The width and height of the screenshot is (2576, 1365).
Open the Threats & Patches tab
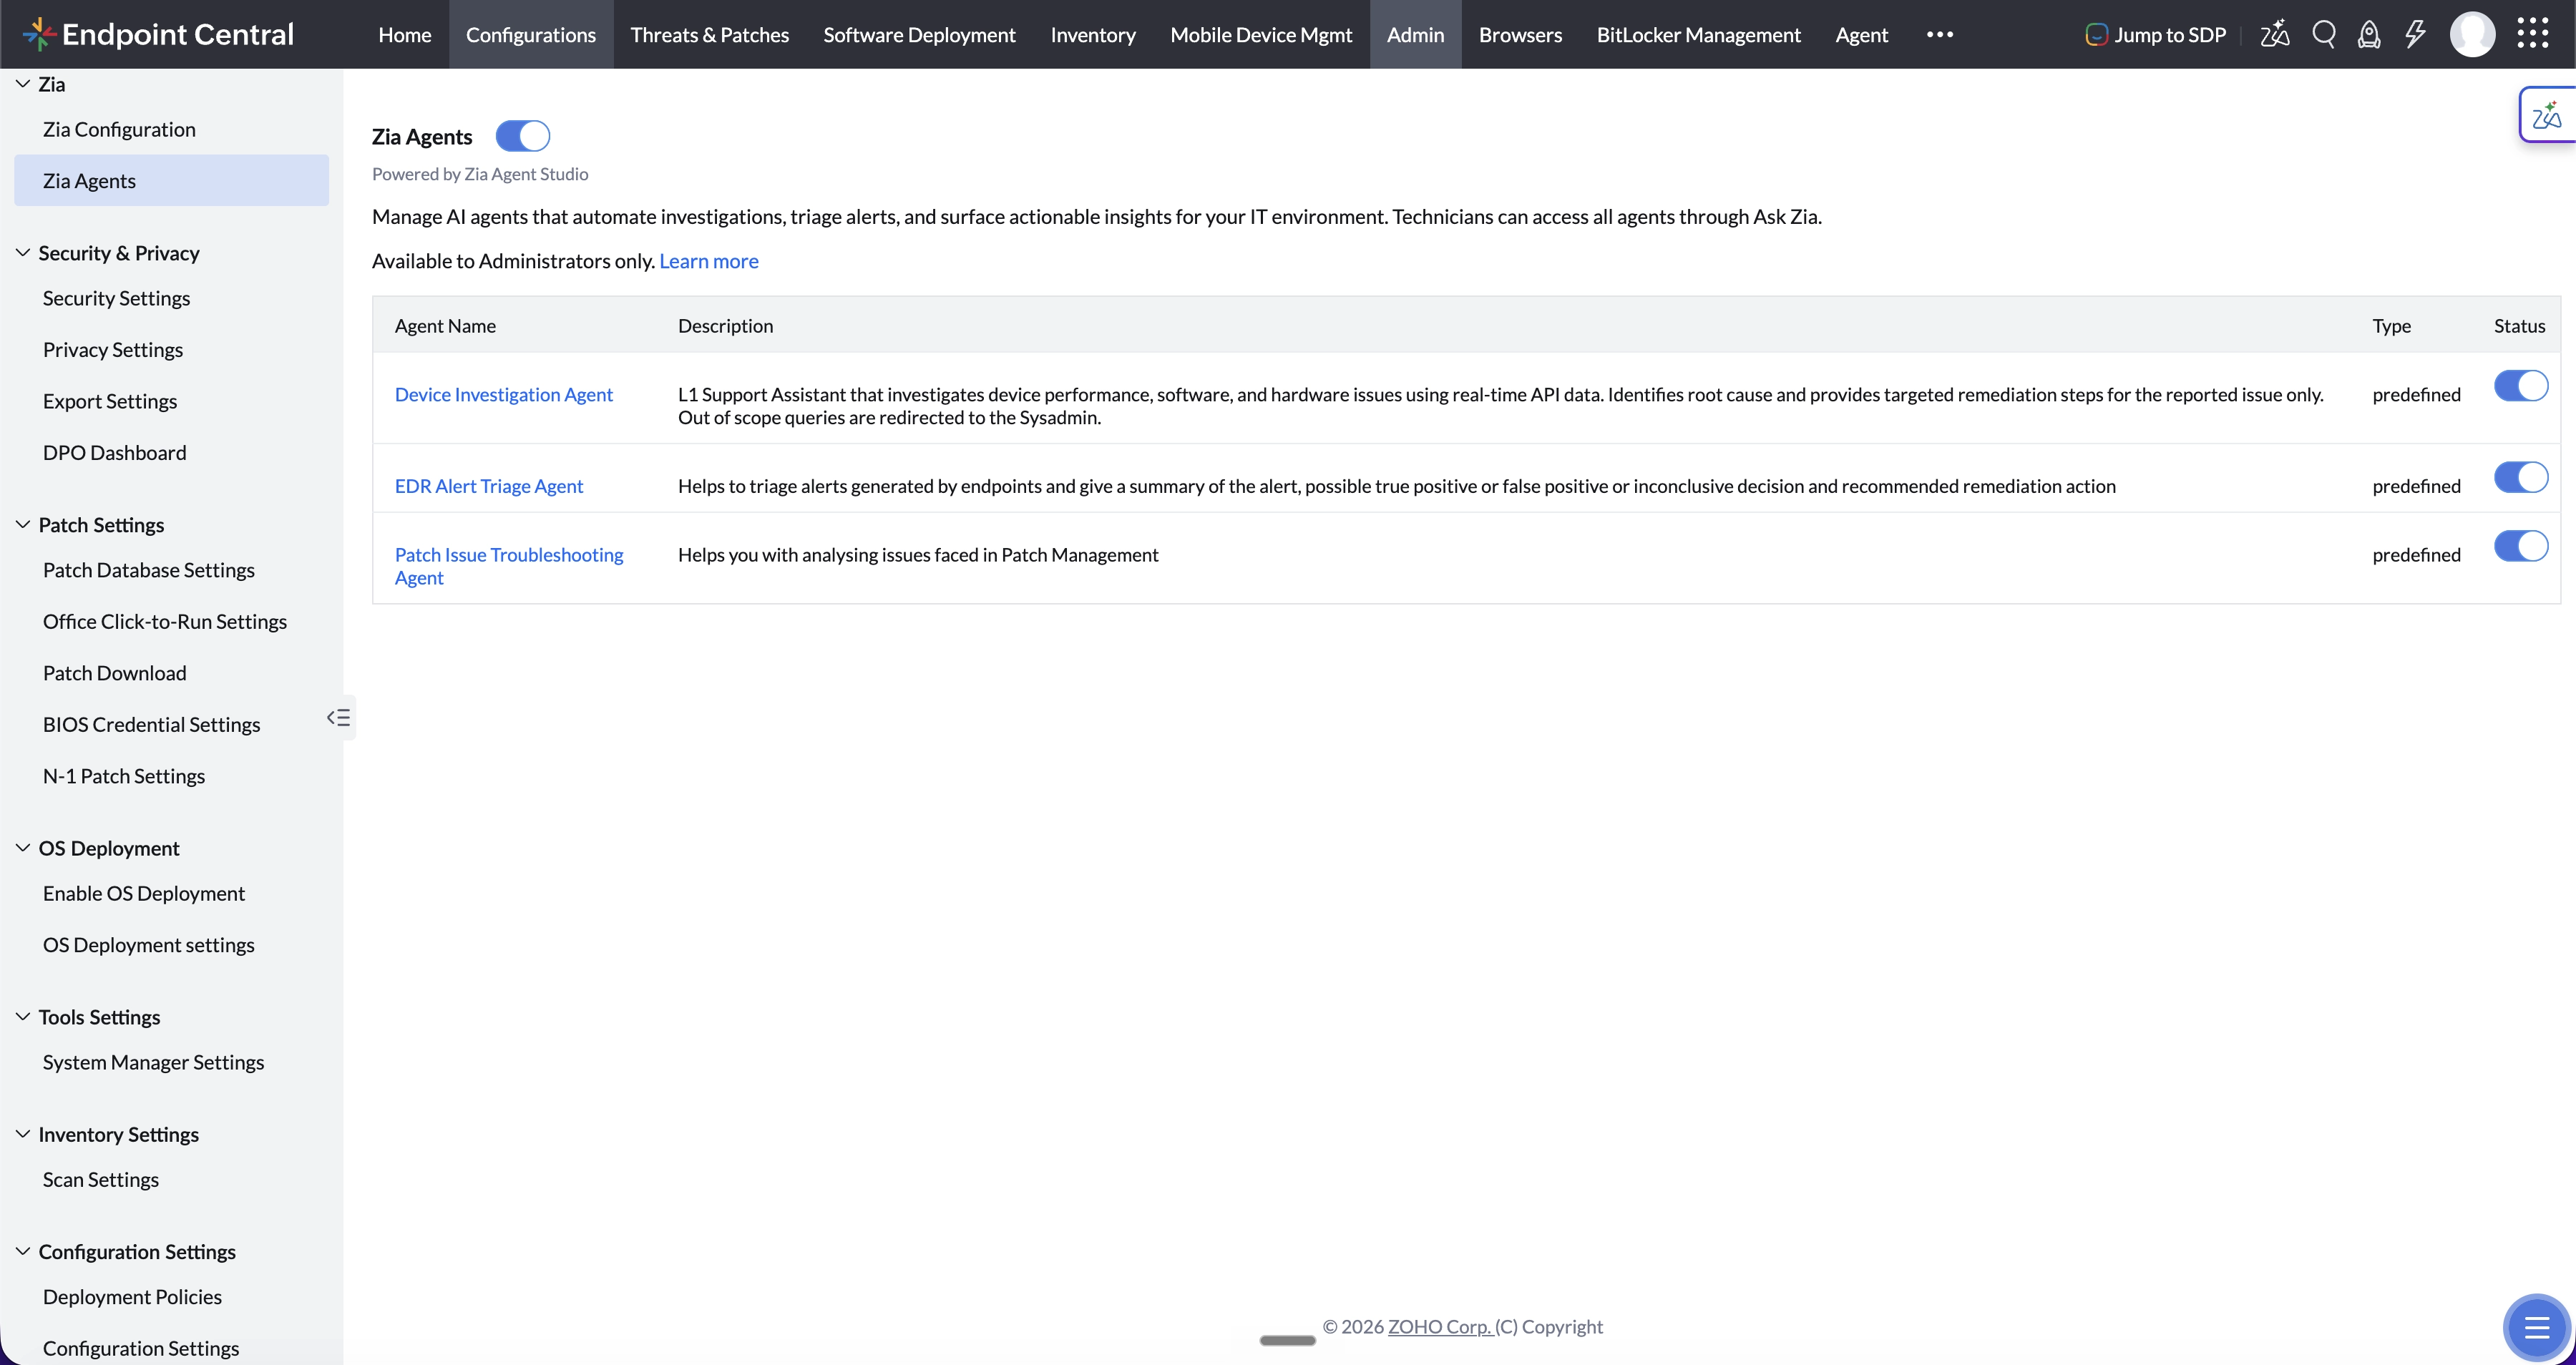click(x=709, y=34)
